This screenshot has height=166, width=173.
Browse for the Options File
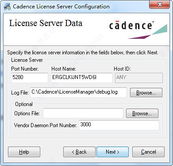[x=142, y=113]
